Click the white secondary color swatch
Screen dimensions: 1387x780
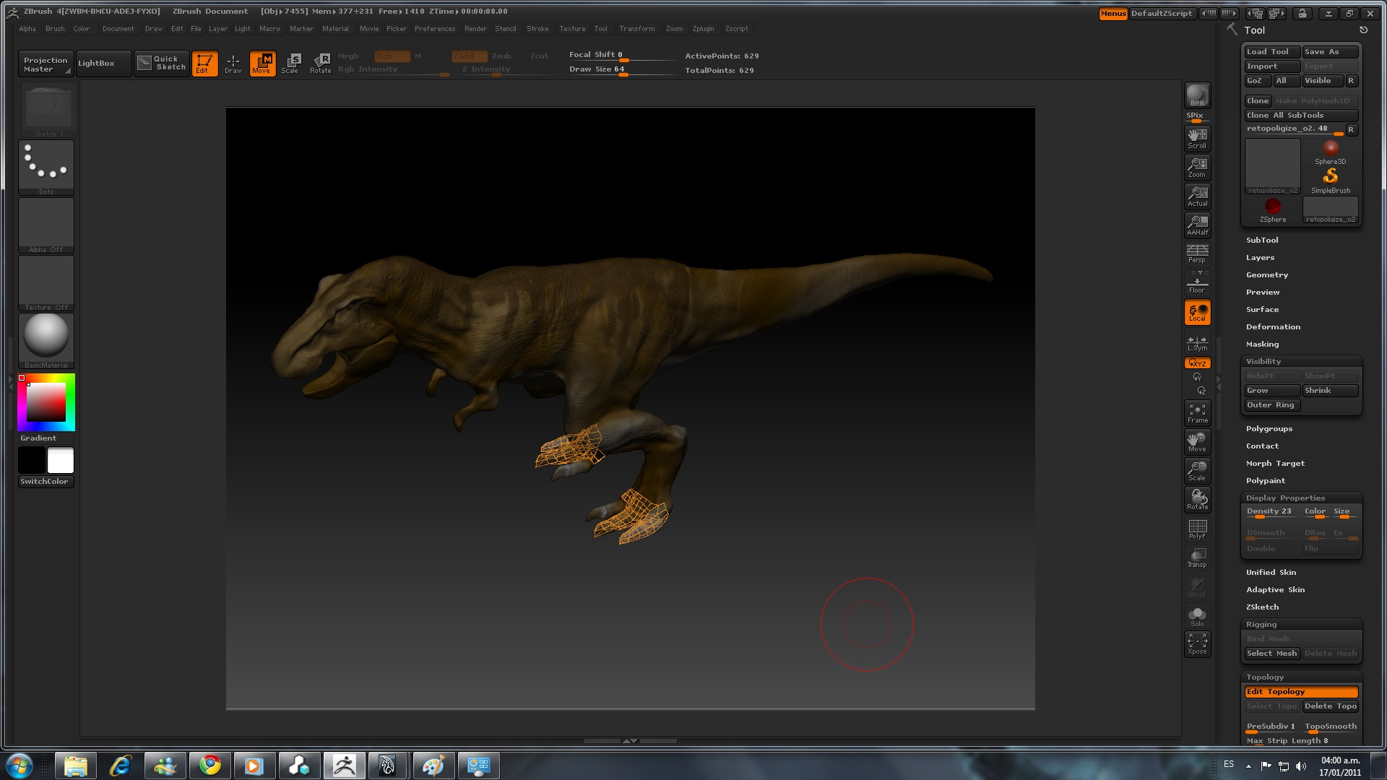(x=61, y=460)
